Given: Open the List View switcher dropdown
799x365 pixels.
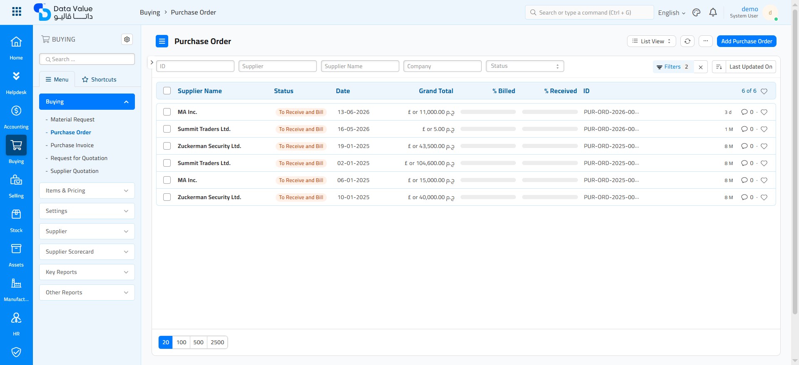Looking at the screenshot, I should click(x=651, y=41).
